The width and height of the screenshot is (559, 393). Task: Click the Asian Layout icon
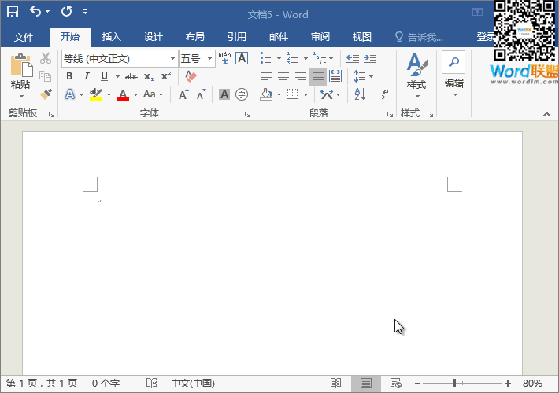(327, 94)
